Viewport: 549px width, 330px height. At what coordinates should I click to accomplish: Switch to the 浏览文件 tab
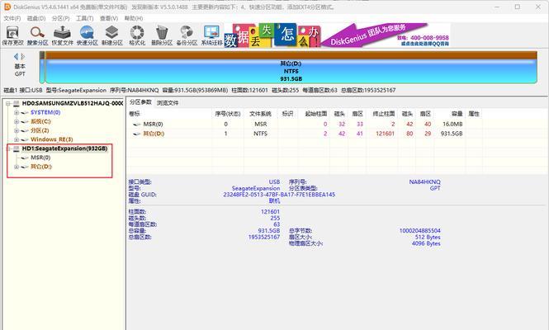click(168, 103)
